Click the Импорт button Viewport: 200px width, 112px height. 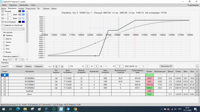pos(19,66)
